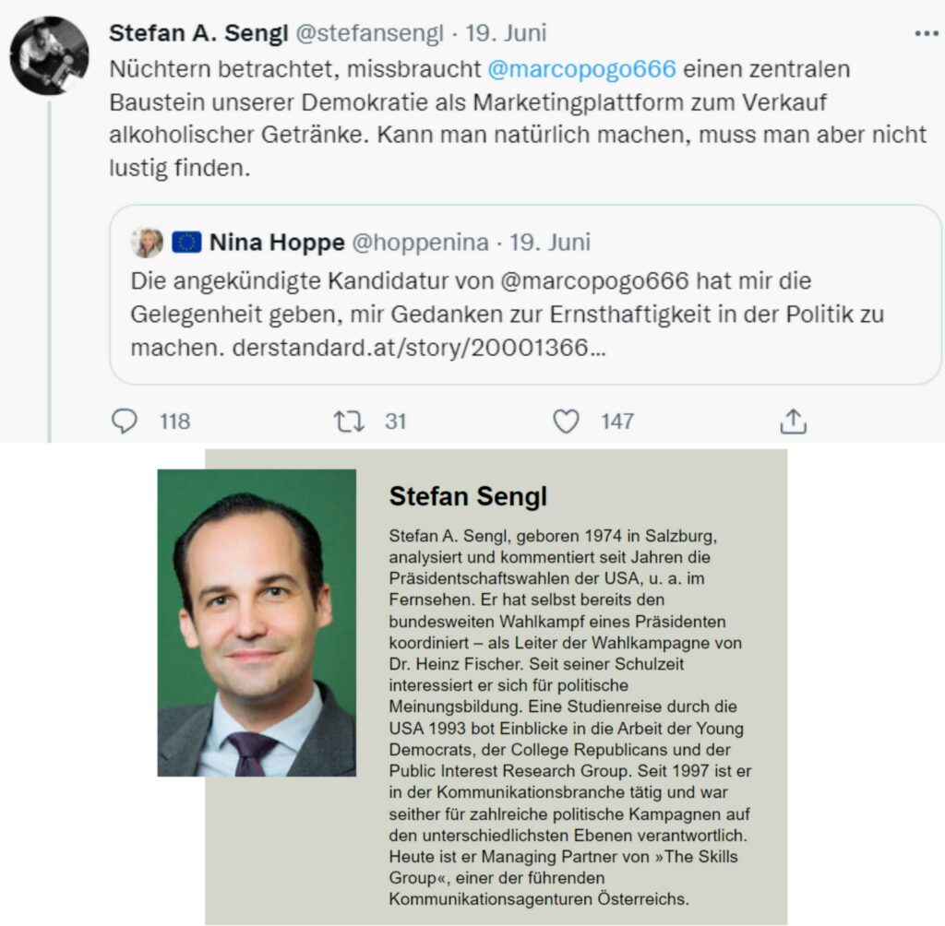Click the reply speech bubble icon
This screenshot has width=945, height=926.
[125, 421]
